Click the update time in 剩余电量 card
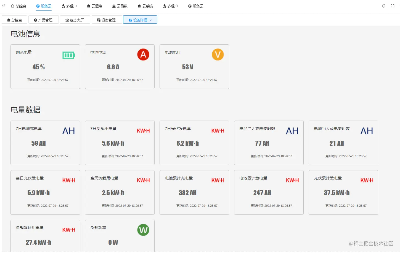 [x=48, y=80]
